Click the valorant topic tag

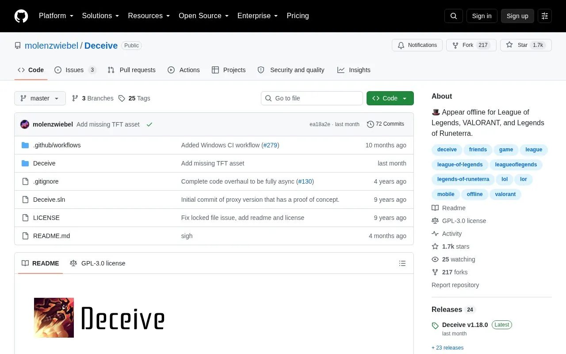point(505,194)
